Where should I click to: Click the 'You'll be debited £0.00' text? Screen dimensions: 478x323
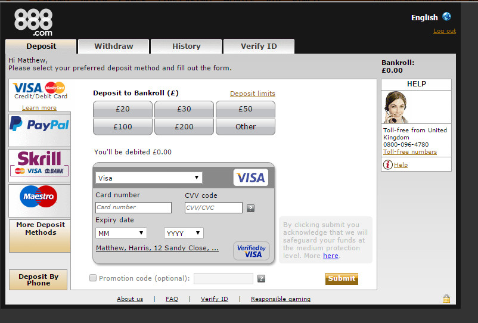(133, 152)
